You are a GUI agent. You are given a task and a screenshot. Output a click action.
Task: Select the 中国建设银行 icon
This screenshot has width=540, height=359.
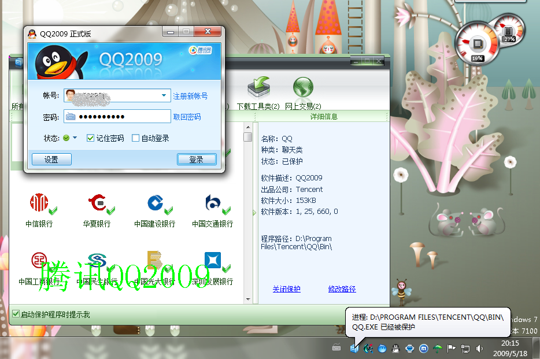(156, 202)
